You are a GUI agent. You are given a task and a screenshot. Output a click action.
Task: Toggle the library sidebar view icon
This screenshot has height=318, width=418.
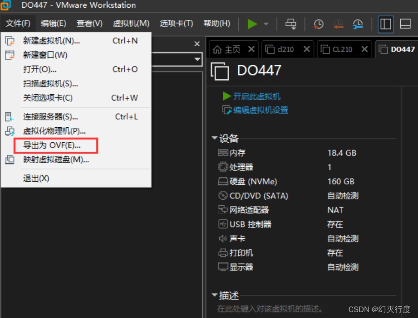385,24
